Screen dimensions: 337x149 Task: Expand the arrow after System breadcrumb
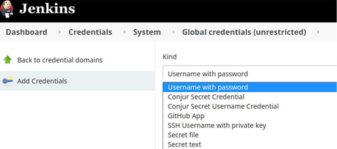tap(173, 32)
